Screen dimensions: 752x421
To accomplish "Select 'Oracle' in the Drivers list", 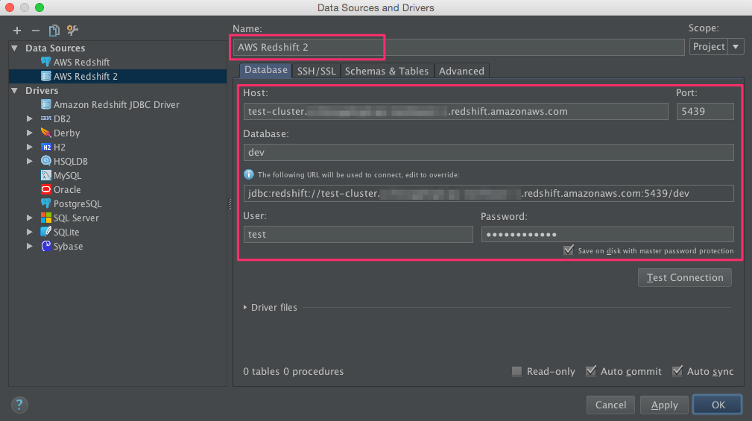I will point(118,189).
